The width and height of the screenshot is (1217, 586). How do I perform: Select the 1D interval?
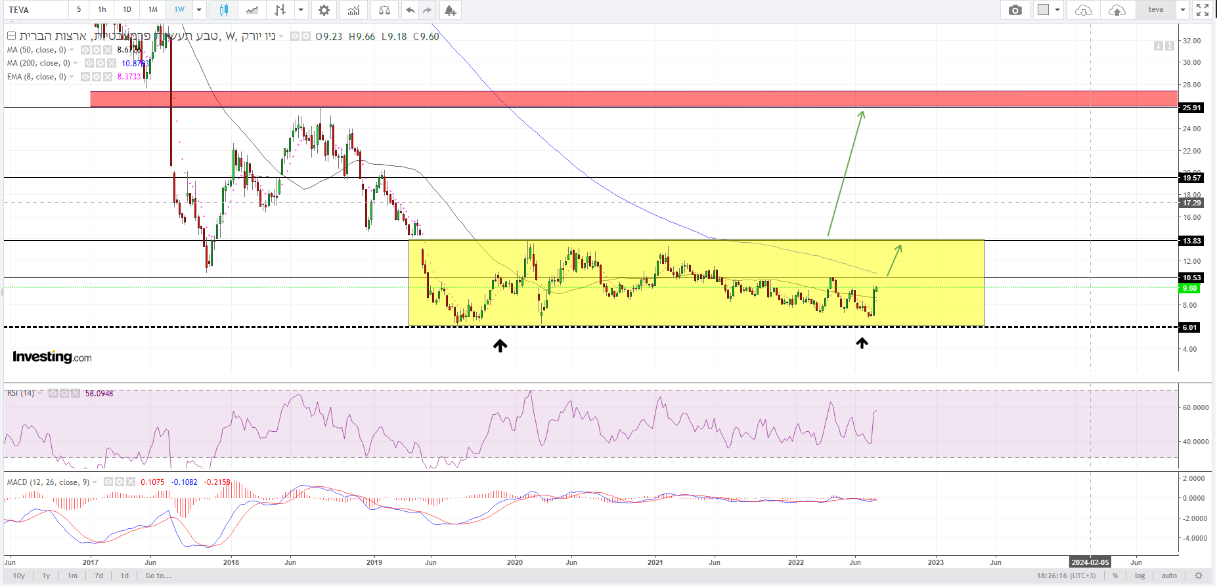pyautogui.click(x=127, y=10)
